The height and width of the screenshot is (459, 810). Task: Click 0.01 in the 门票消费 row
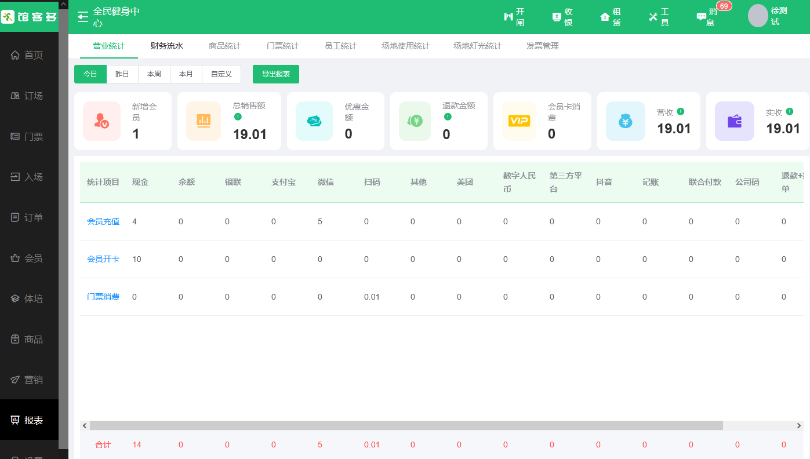point(372,297)
